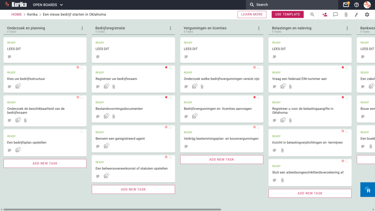This screenshot has height=211, width=375.
Task: Open the board attachments paperclip icon
Action: [346, 15]
